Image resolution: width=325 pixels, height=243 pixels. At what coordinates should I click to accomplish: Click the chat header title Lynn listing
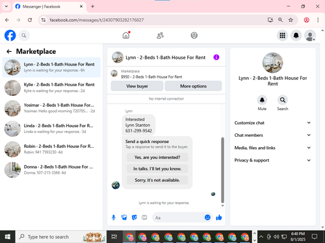pos(165,58)
